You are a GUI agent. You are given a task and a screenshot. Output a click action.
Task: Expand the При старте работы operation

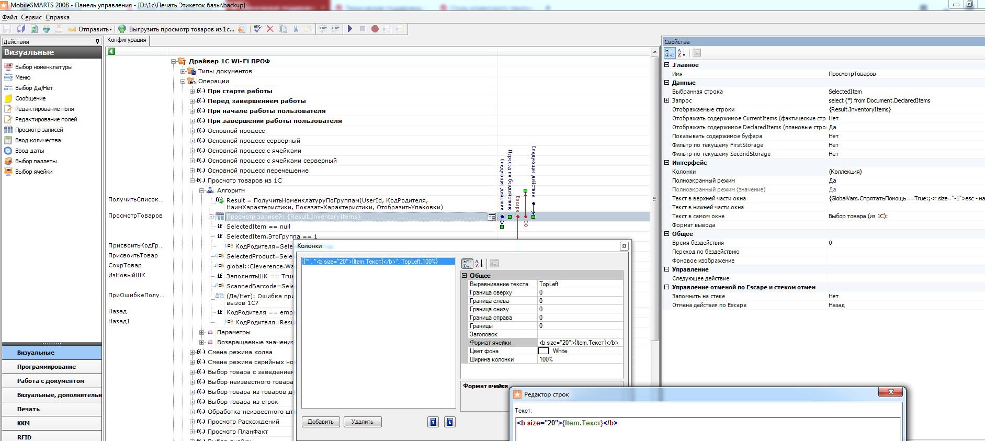[193, 91]
